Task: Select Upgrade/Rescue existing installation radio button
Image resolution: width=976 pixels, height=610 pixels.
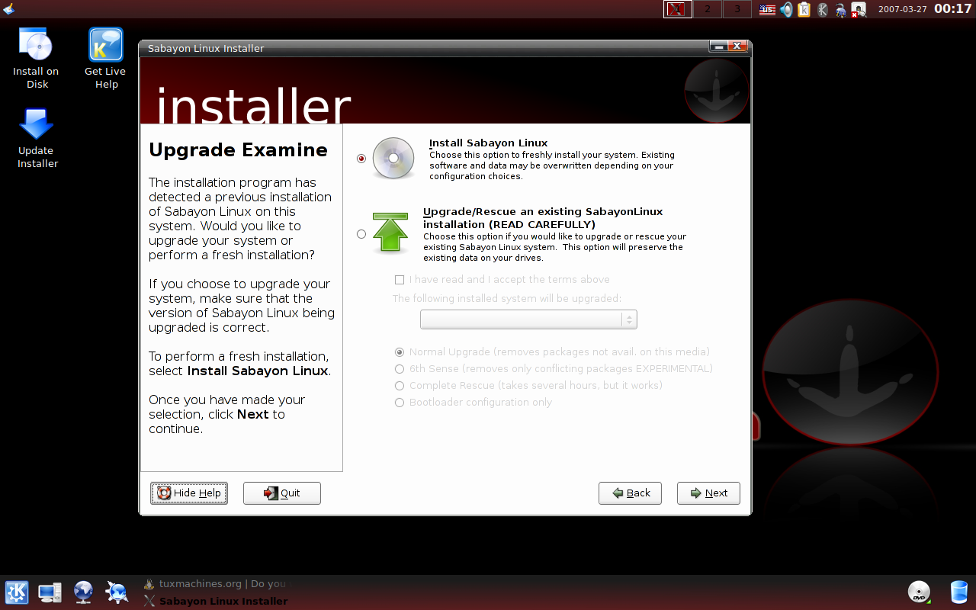Action: (x=361, y=234)
